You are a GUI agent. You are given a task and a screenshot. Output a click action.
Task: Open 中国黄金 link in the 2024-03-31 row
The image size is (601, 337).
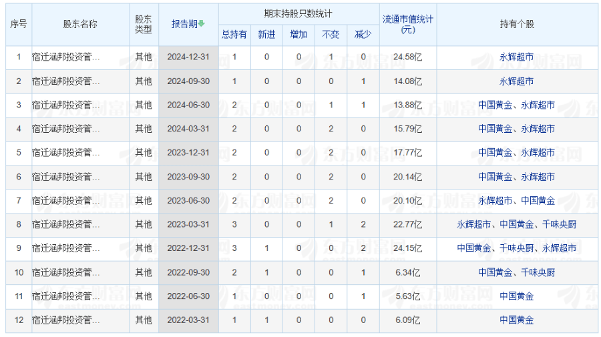point(495,129)
